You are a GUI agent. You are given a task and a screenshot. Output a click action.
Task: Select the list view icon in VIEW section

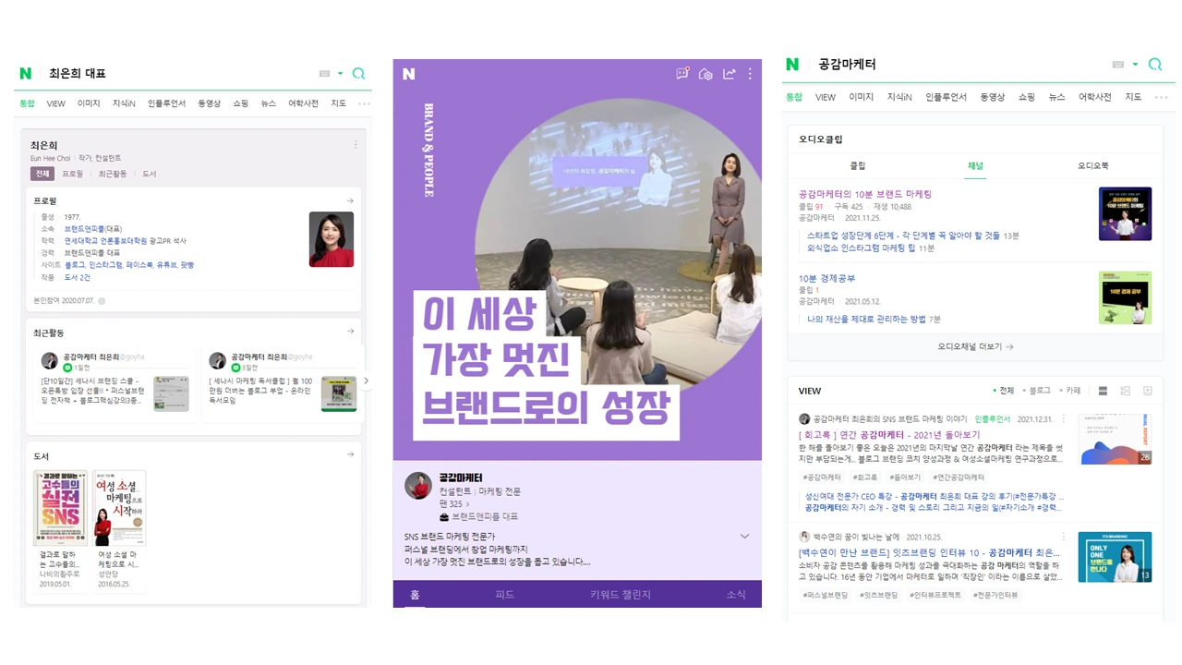click(x=1103, y=390)
